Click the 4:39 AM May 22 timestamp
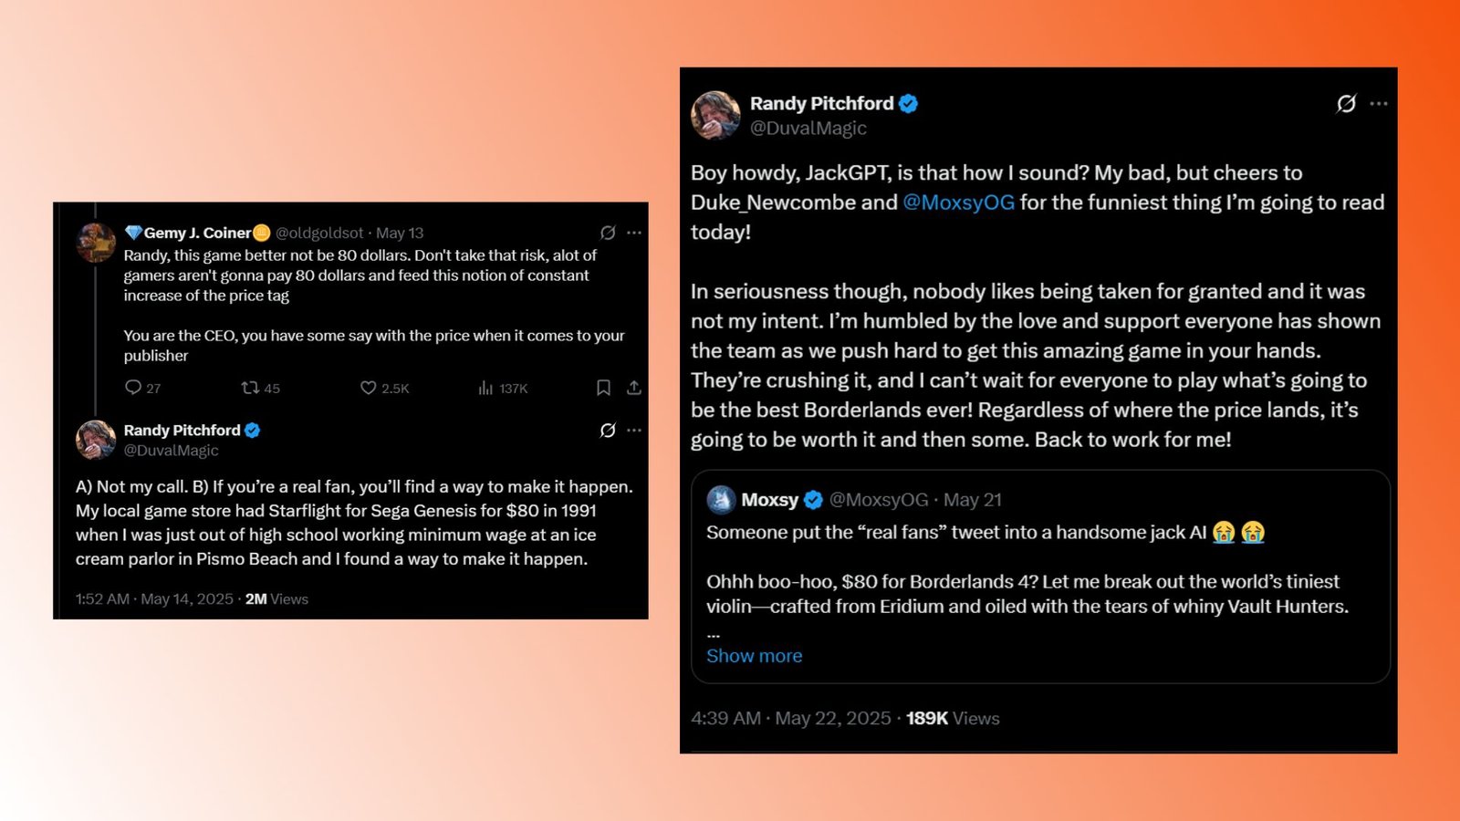Screen dimensions: 1460x821 coord(790,718)
